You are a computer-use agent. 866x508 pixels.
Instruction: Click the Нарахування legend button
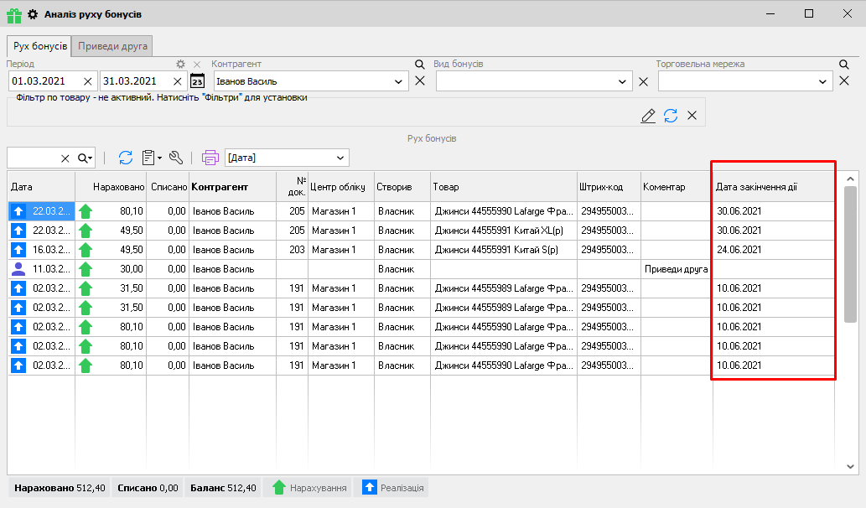[309, 488]
